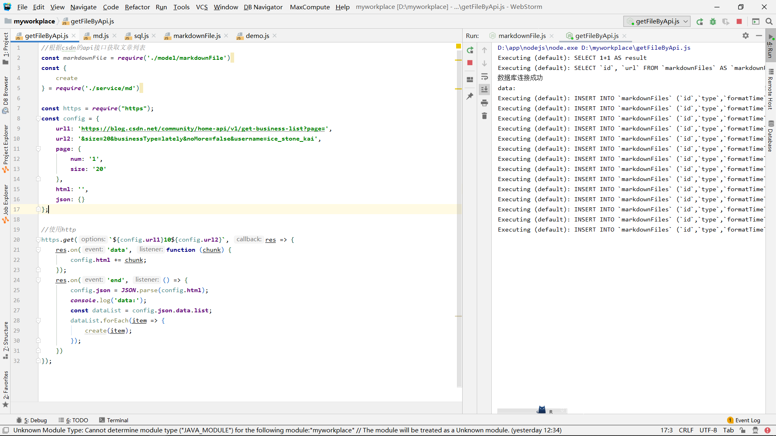The height and width of the screenshot is (436, 776).
Task: Open the Refactor menu
Action: [x=137, y=7]
